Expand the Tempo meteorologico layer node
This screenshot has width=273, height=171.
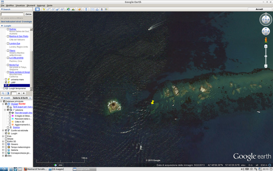3,147
